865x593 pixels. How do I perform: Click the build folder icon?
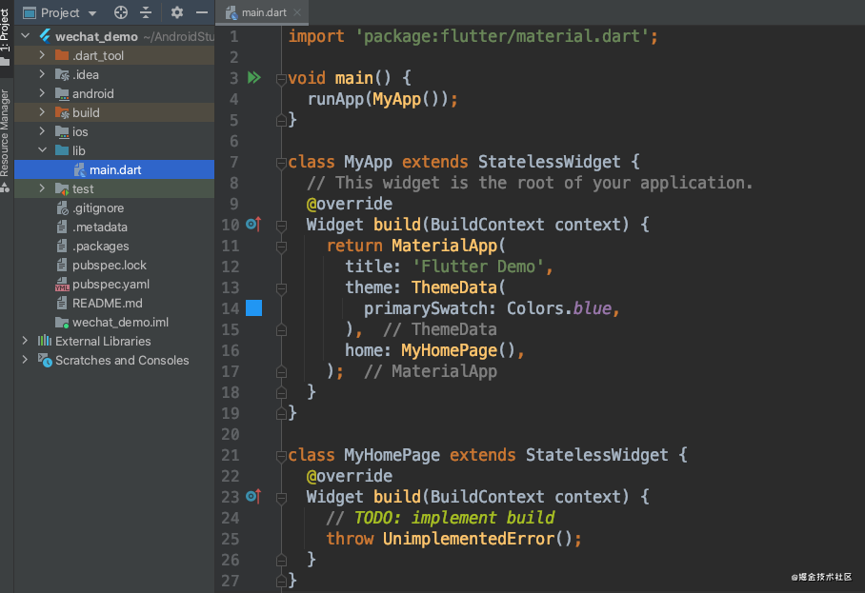(x=62, y=112)
